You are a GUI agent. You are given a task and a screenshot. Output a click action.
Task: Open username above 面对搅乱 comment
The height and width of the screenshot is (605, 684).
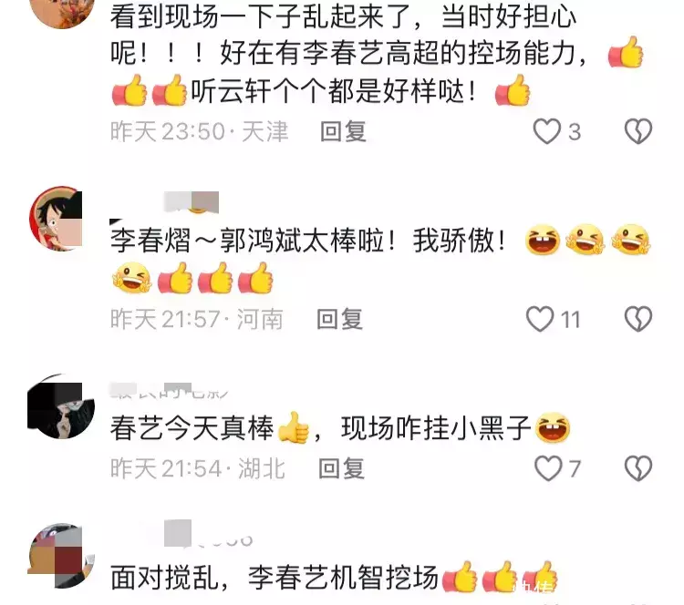tap(209, 534)
